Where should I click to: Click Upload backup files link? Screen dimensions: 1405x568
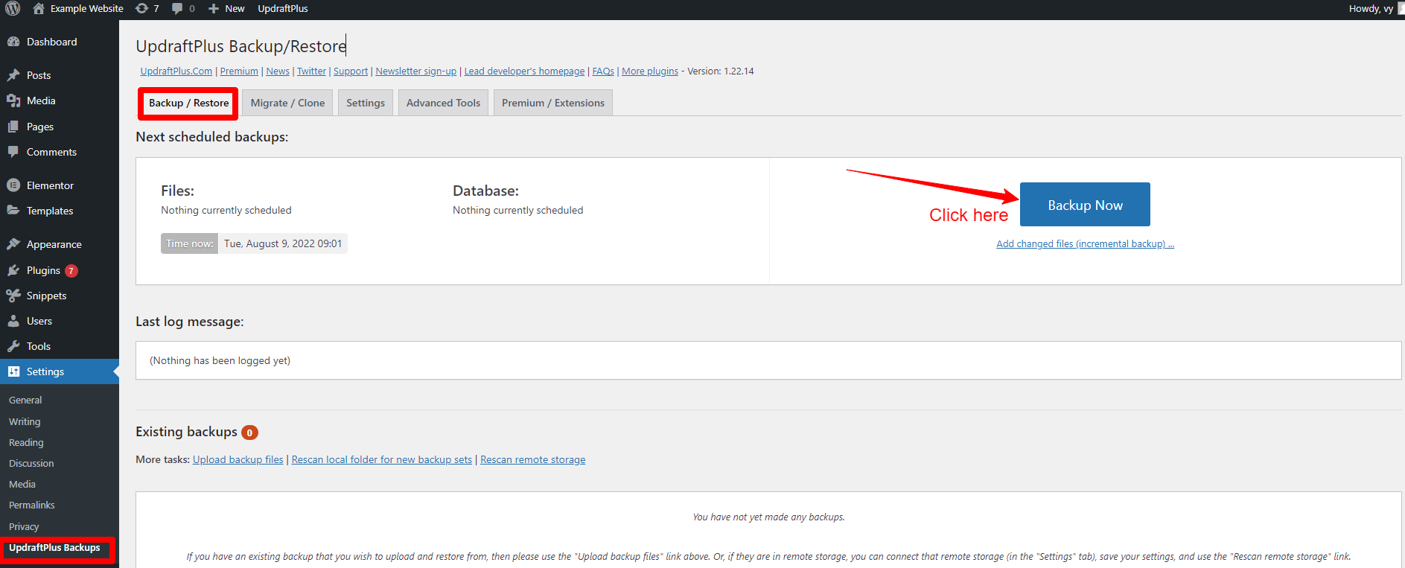pos(238,459)
